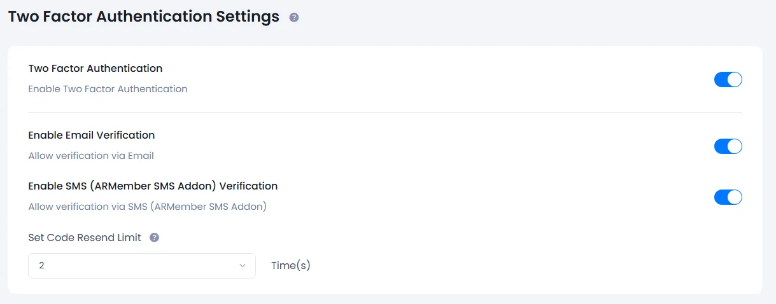Image resolution: width=776 pixels, height=304 pixels.
Task: Click Enable SMS (ARMember SMS Addon) Verification label
Action: [153, 186]
